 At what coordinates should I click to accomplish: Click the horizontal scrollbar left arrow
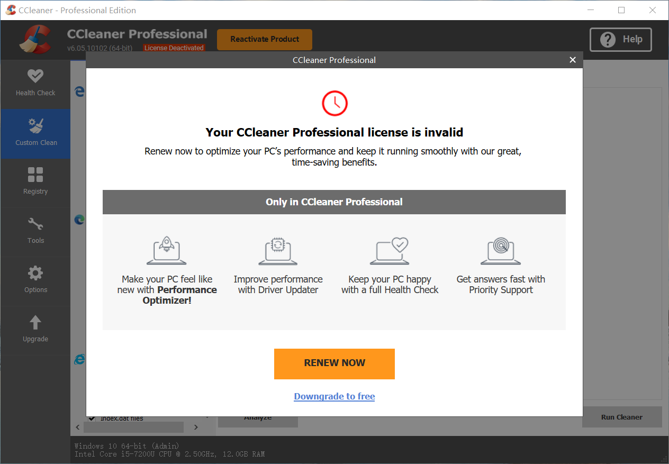(78, 427)
